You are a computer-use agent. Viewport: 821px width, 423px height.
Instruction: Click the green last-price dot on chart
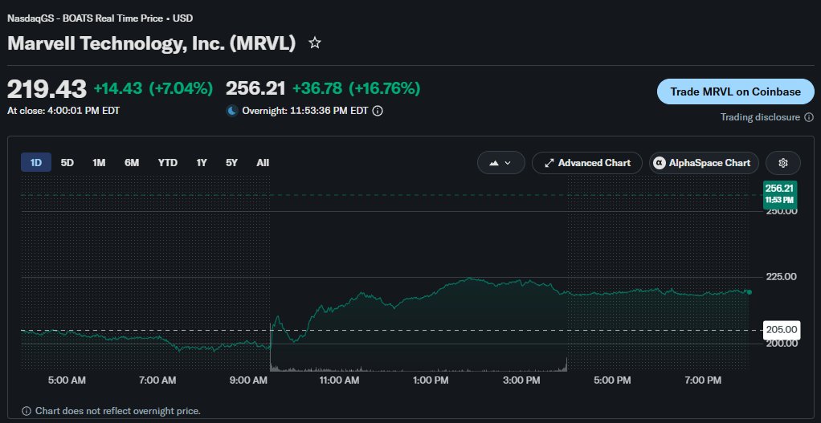750,292
